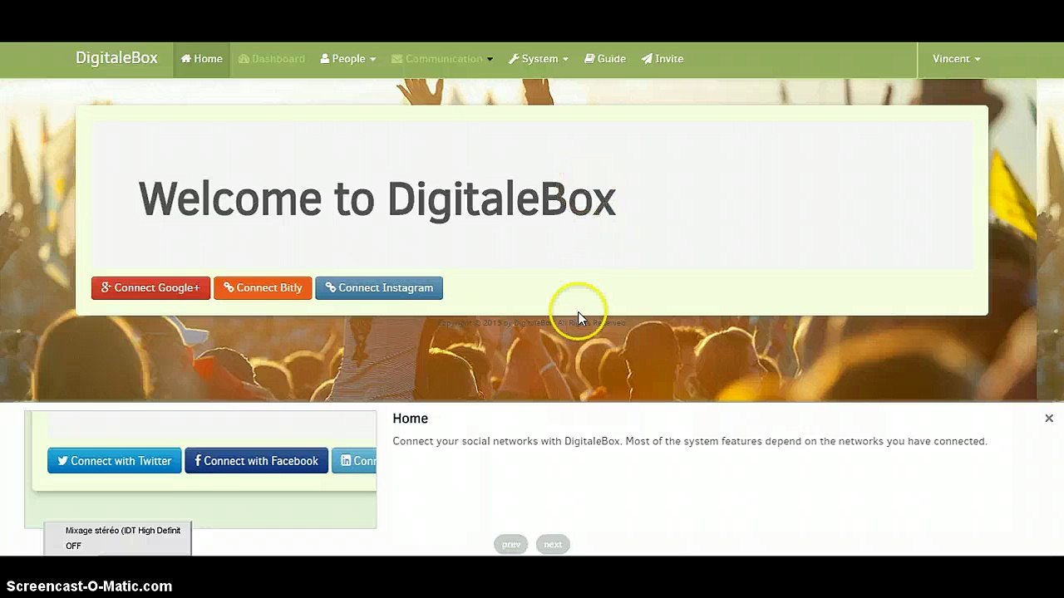
Task: Click the Google+ icon on red button
Action: (106, 287)
